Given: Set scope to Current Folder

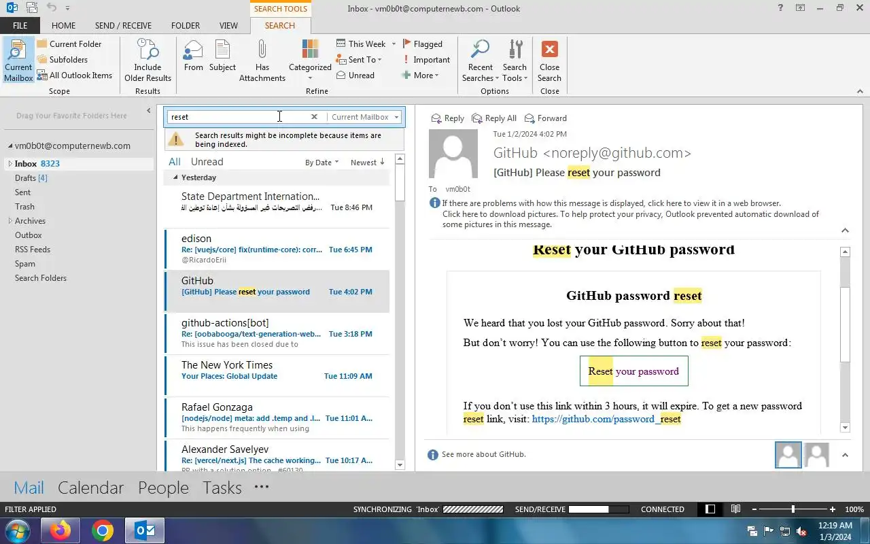Looking at the screenshot, I should click(69, 44).
